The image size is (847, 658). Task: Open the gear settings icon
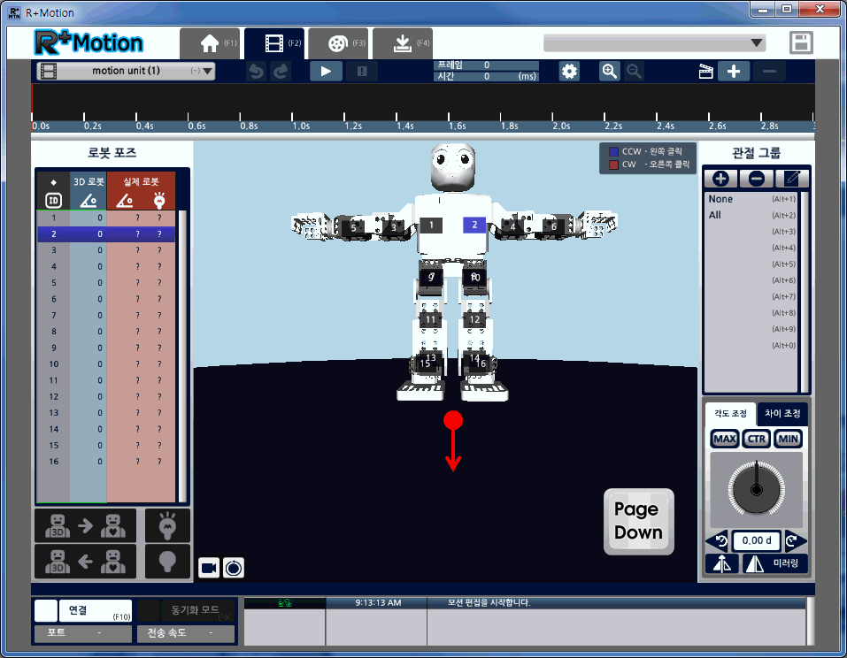pyautogui.click(x=569, y=72)
